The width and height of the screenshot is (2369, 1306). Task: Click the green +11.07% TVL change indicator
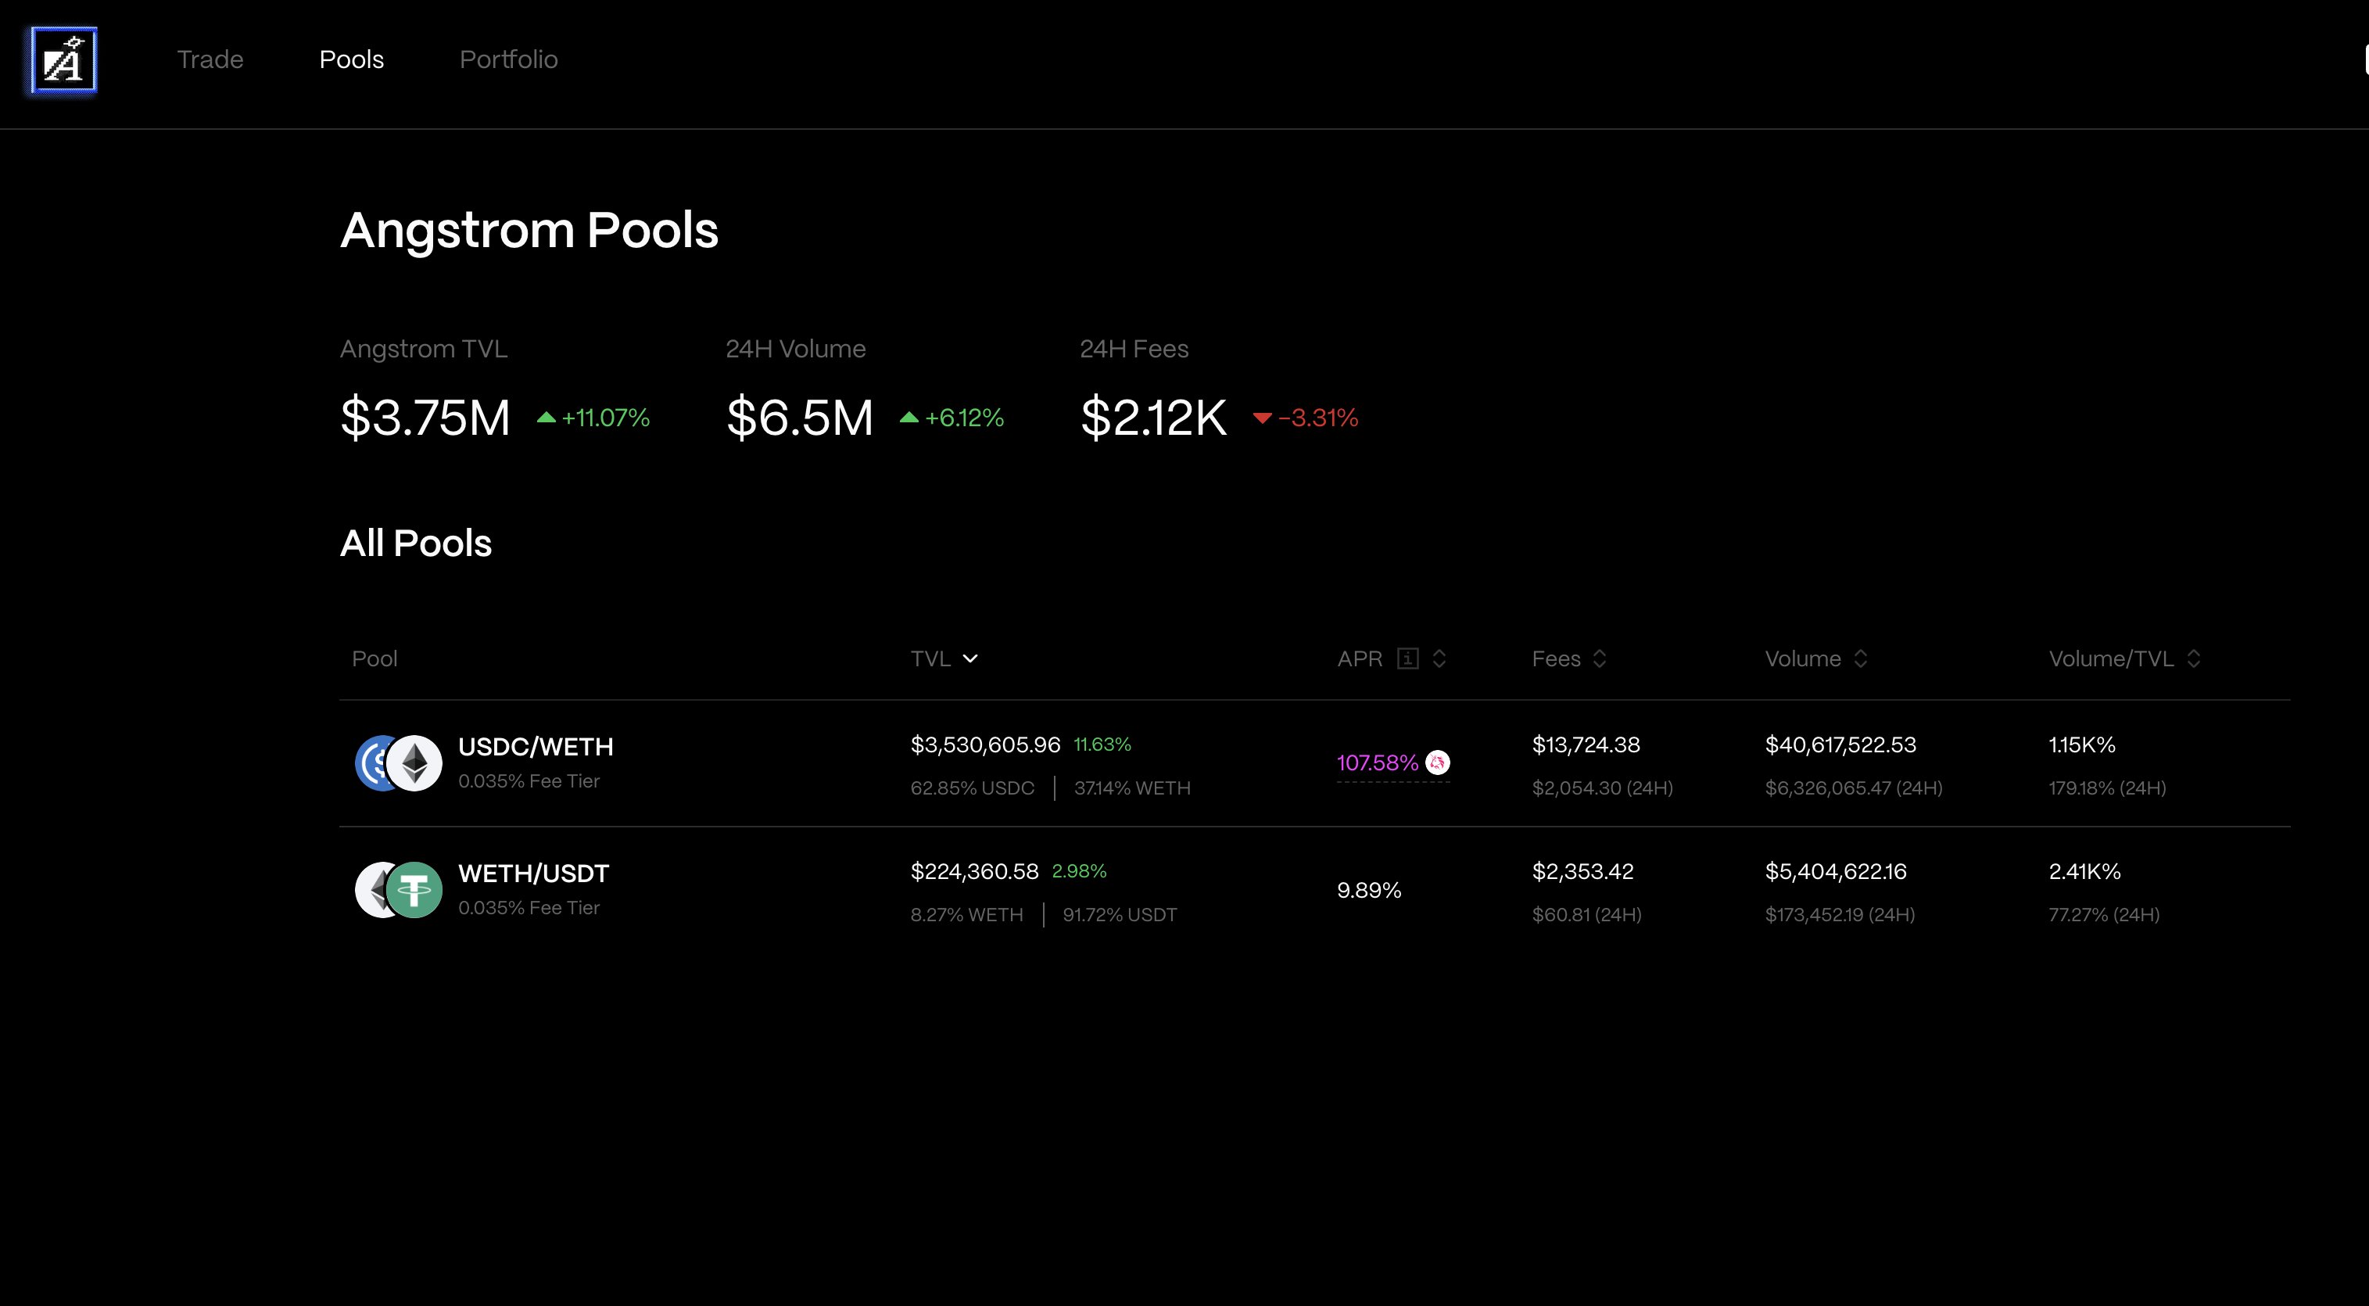(595, 418)
